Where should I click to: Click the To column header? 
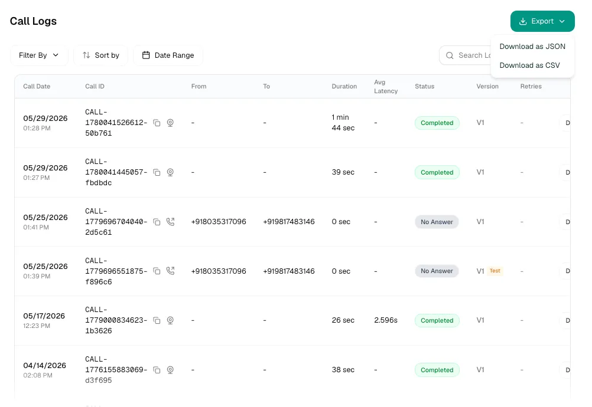[x=266, y=86]
